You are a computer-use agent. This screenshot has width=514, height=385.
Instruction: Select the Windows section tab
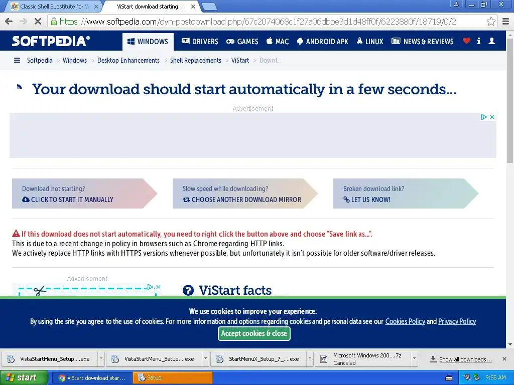(148, 42)
